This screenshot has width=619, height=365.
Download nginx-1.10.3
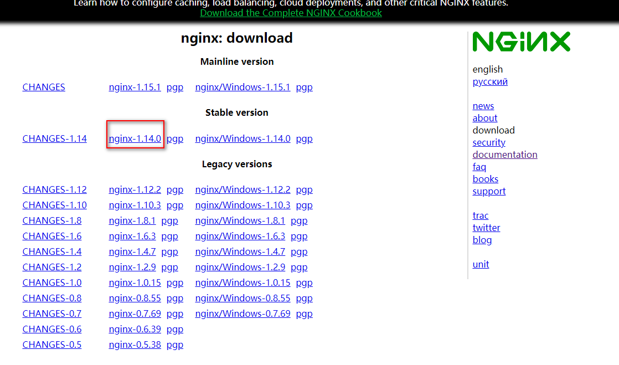tap(135, 205)
